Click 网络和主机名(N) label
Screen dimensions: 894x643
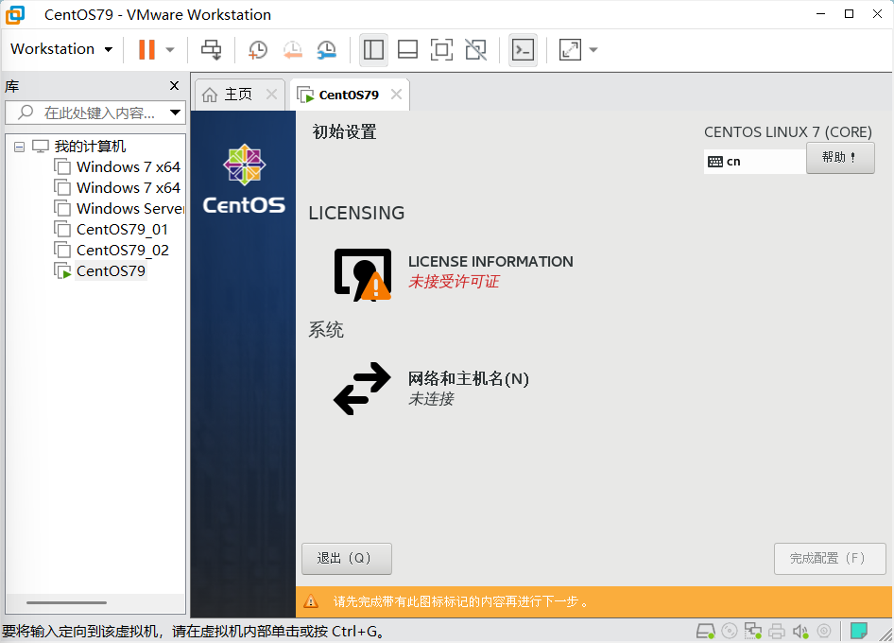click(469, 379)
